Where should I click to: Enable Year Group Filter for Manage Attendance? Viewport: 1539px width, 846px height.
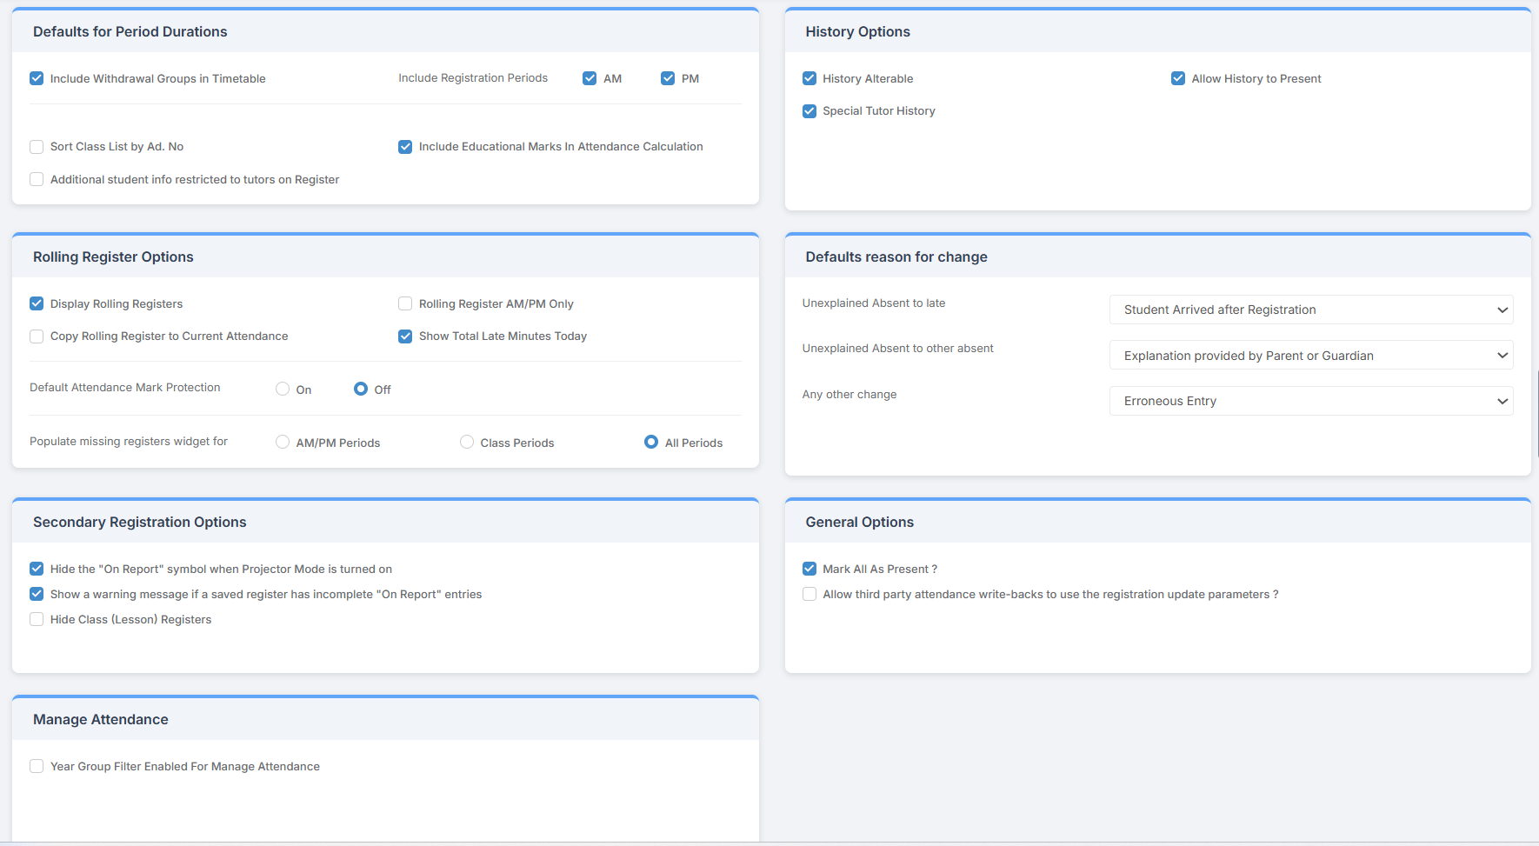[36, 766]
